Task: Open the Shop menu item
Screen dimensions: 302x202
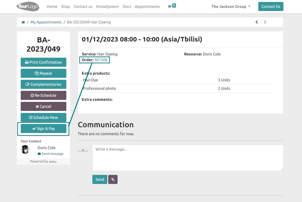Action: 65,7
